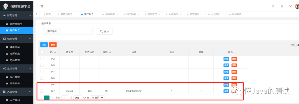This screenshot has width=299, height=104.
Task: Click the 搜索 search button
Action: (x=104, y=31)
